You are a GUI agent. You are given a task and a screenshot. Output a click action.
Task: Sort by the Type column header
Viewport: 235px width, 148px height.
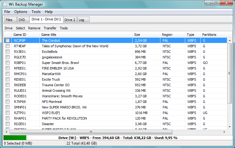click(x=193, y=35)
